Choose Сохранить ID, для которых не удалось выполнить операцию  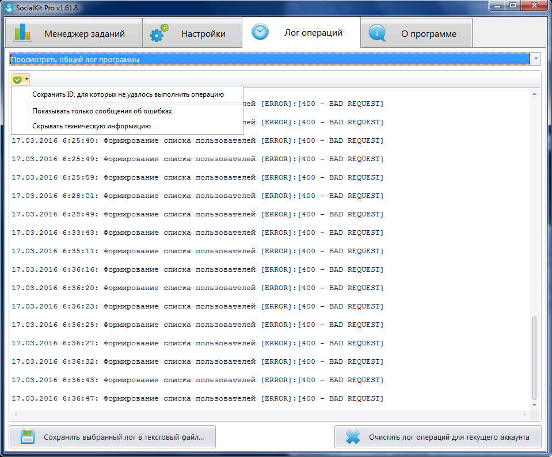(x=128, y=94)
